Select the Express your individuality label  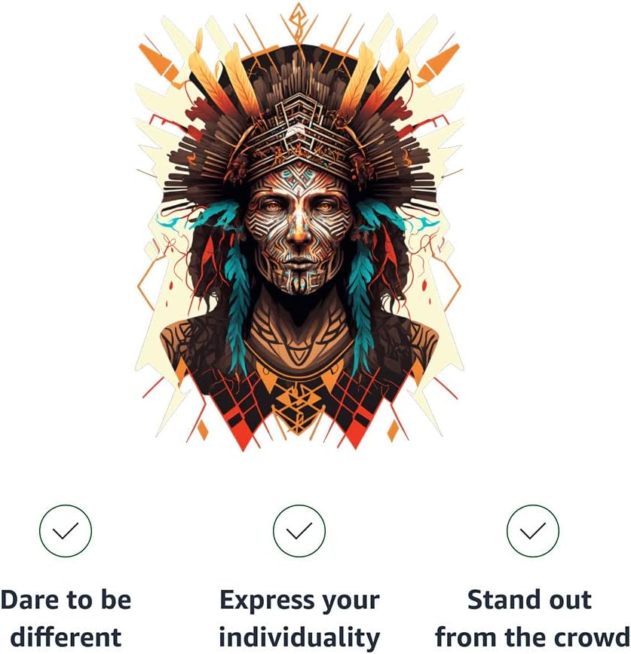pos(299,619)
